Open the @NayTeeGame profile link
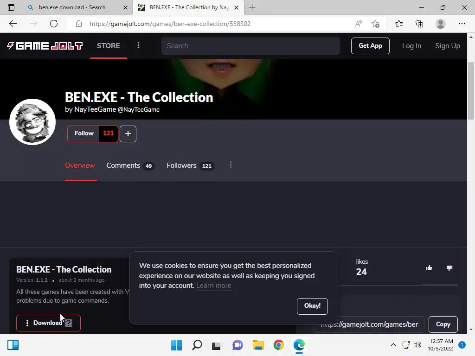This screenshot has width=475, height=356. (138, 109)
